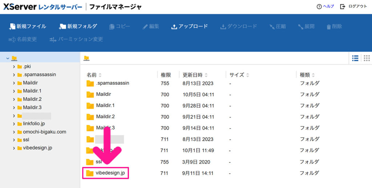
Task: Expand linkfolio.jp in the sidebar tree
Action: pos(14,124)
